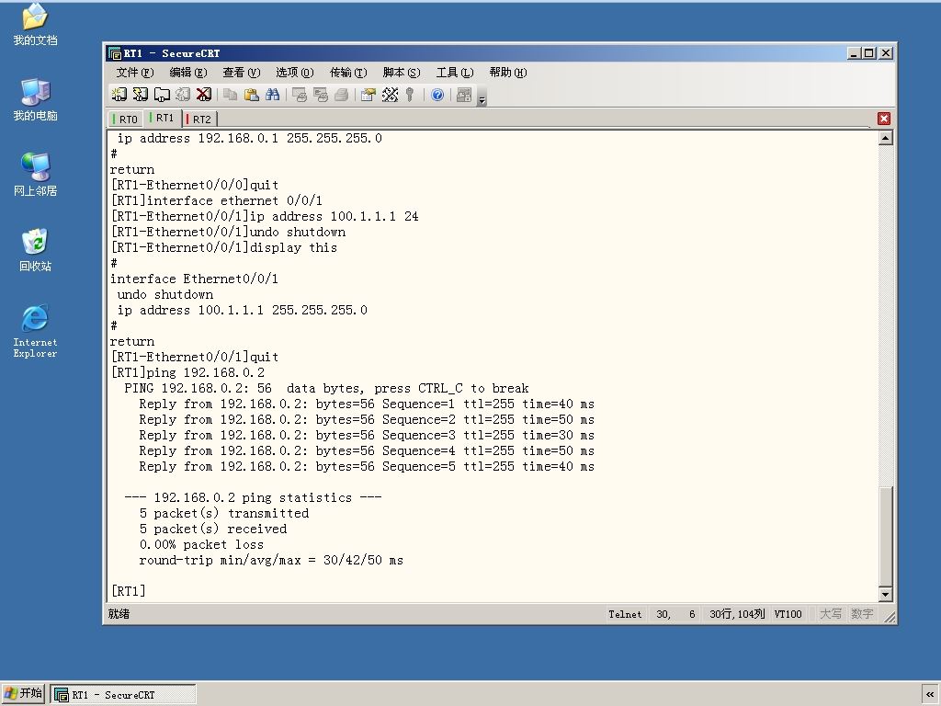Close the active tab with red X
The width and height of the screenshot is (941, 706).
coord(883,119)
